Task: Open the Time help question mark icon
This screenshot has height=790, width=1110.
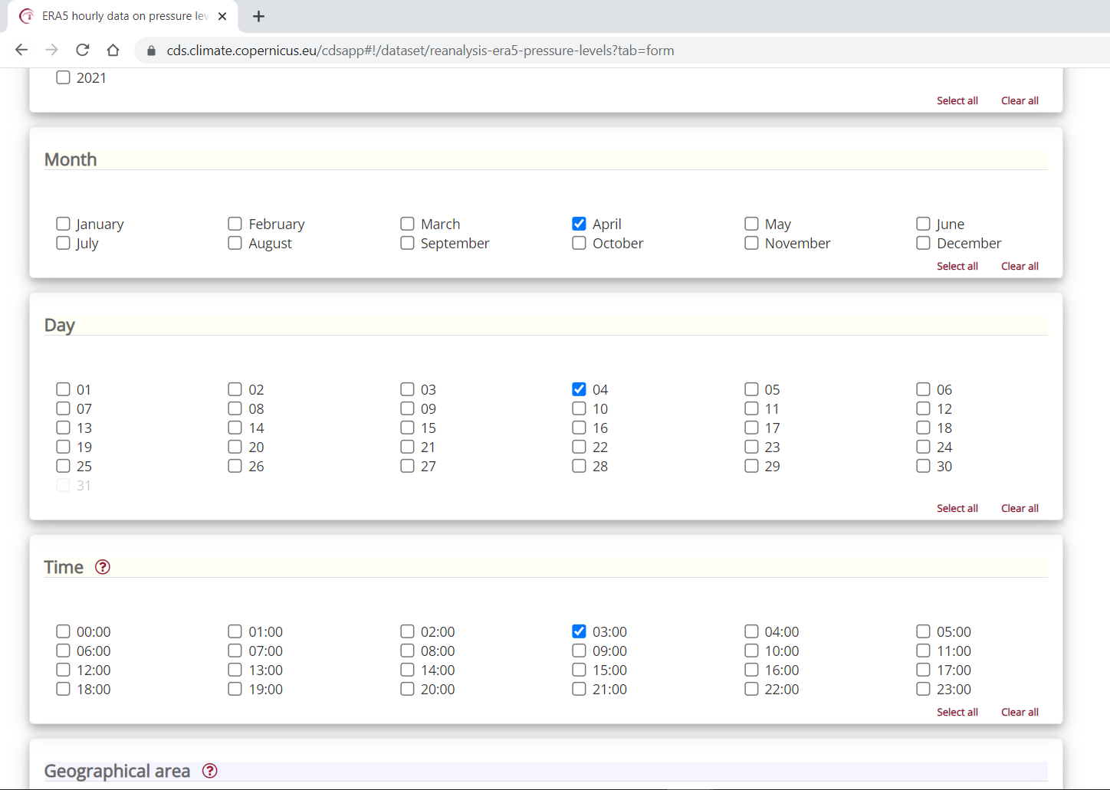Action: 103,567
